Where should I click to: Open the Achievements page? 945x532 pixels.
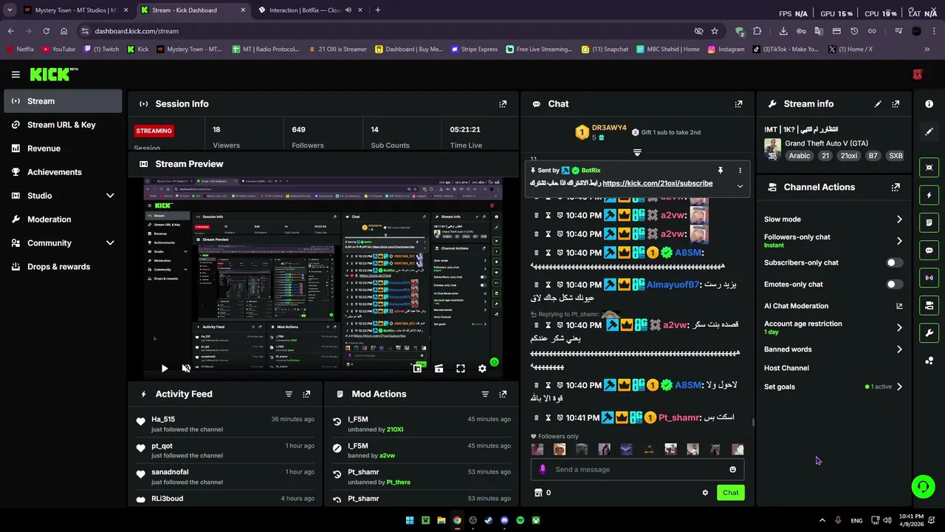click(x=63, y=172)
